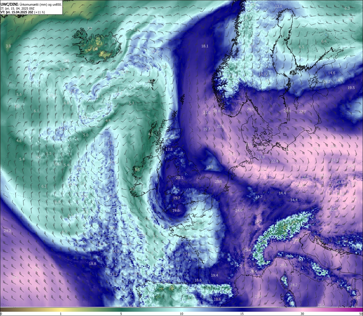Viewport: 363px width, 316px height.
Task: Select the '4.1' value near Scotland
Action: point(151,134)
